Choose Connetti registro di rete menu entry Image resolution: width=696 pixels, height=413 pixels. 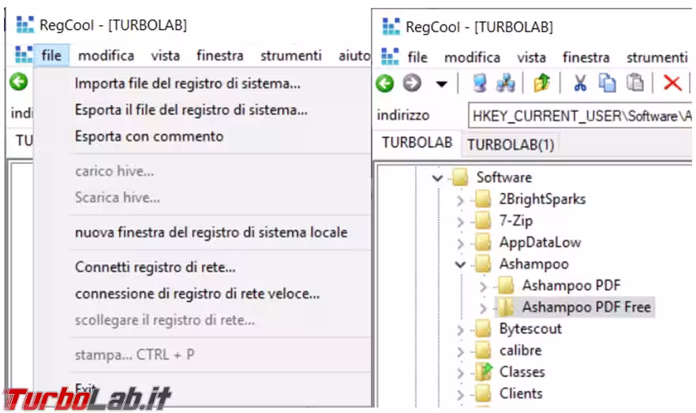155,267
